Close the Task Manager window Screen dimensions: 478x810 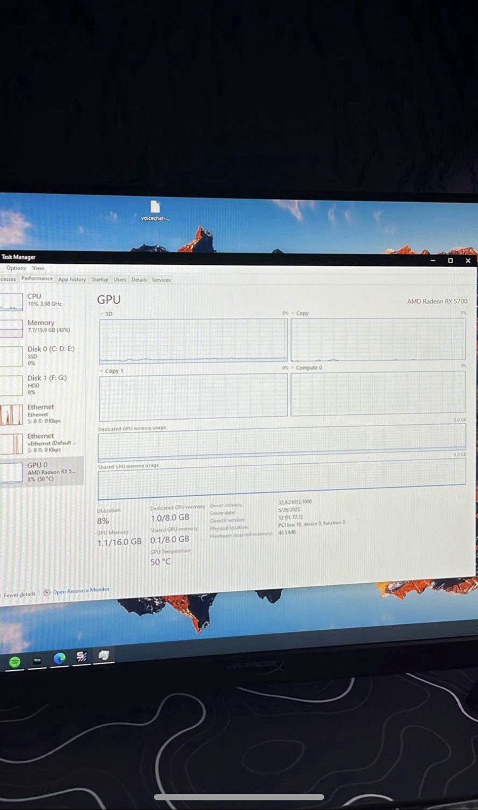[x=468, y=260]
